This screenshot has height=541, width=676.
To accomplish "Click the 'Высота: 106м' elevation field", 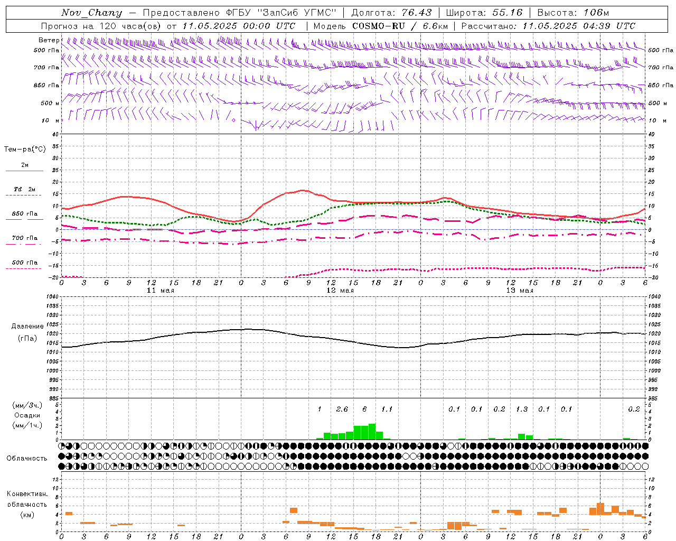I will tap(573, 13).
